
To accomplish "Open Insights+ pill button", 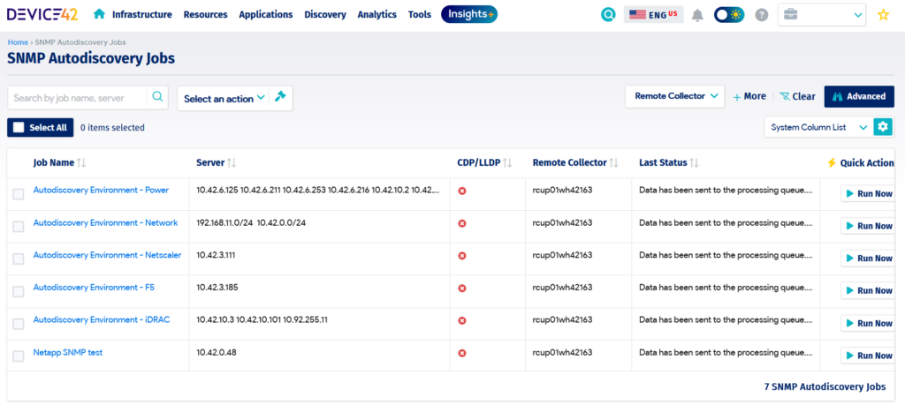I will (x=469, y=14).
